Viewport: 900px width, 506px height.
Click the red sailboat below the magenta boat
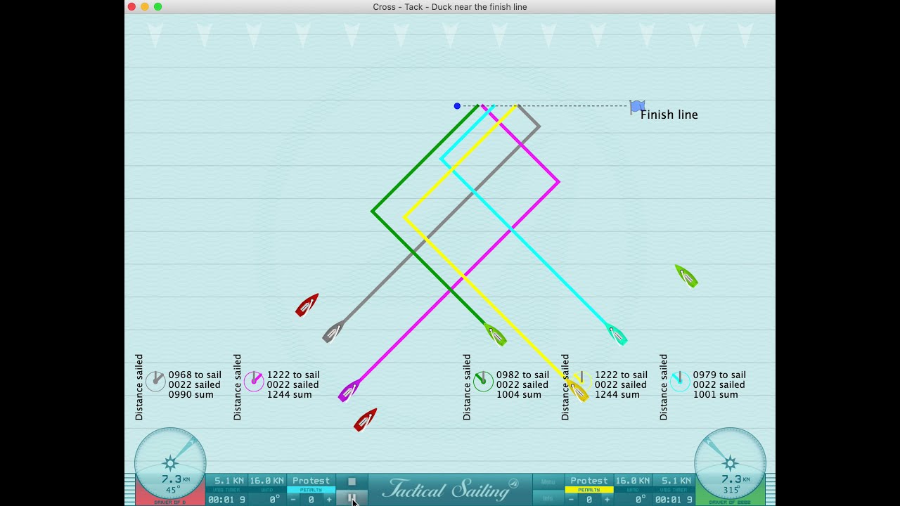point(366,420)
